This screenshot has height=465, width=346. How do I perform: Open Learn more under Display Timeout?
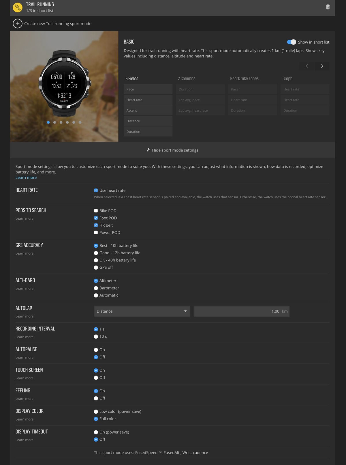(25, 440)
